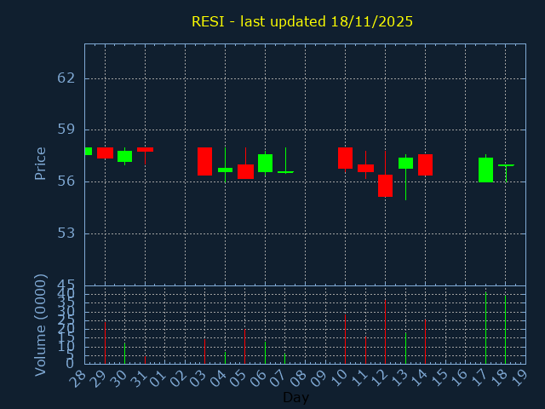Click the red volume bar on day 12

coord(385,331)
